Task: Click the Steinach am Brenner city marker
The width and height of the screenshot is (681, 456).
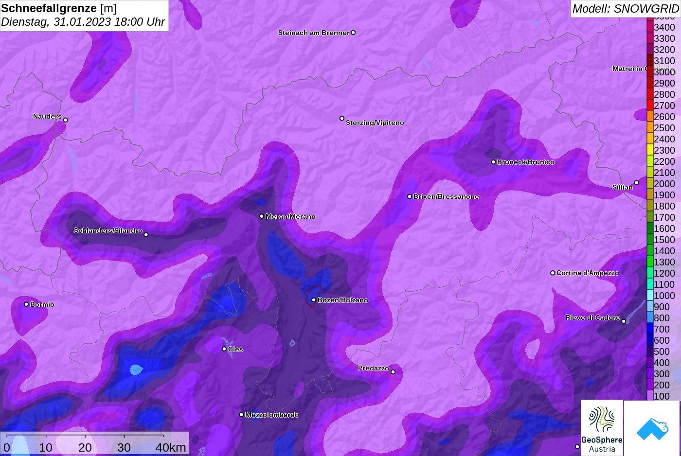Action: (x=353, y=33)
